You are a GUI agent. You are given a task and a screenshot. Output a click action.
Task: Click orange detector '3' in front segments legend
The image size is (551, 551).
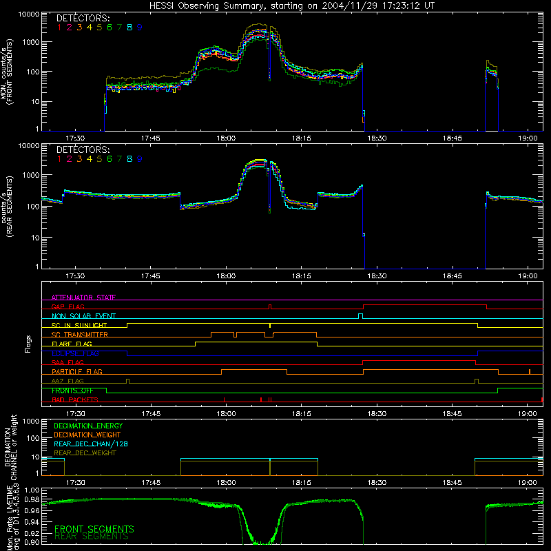click(x=79, y=28)
